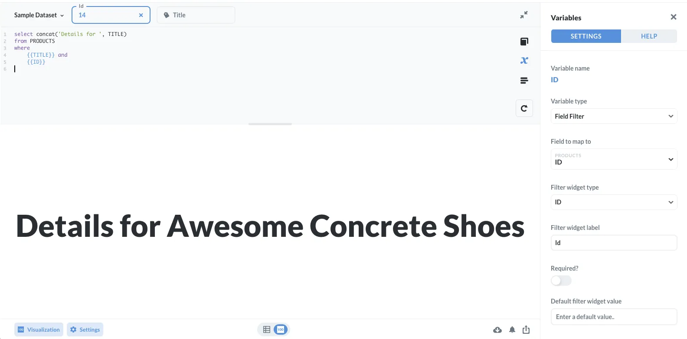Click the Default filter widget value field

(614, 316)
